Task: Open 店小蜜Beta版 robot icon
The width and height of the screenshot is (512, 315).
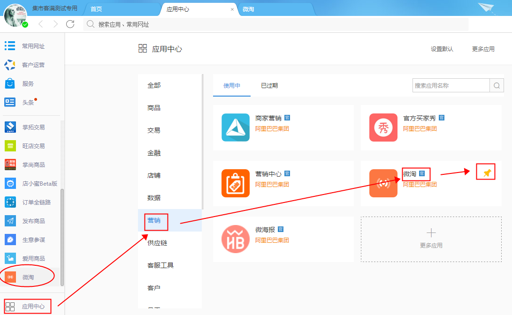Action: pos(10,183)
